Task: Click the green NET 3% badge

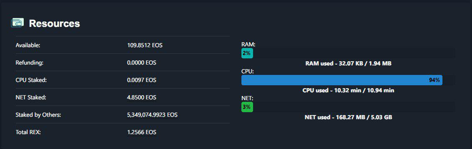Action: (247, 107)
